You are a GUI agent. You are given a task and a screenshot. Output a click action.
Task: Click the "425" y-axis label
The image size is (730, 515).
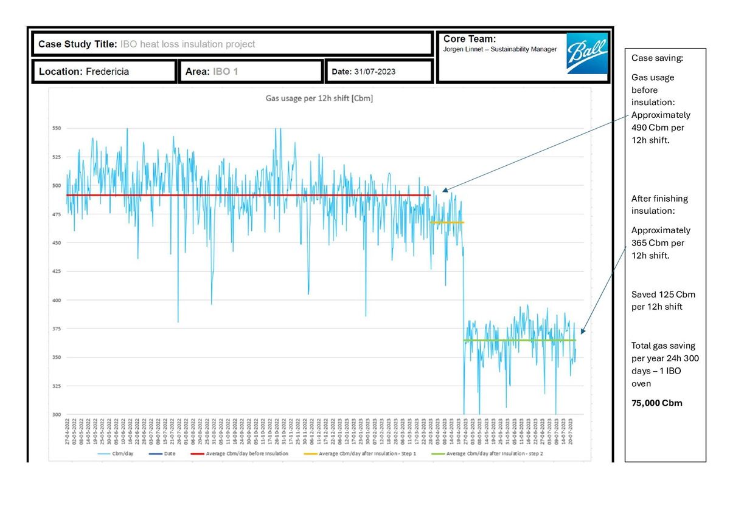[55, 271]
